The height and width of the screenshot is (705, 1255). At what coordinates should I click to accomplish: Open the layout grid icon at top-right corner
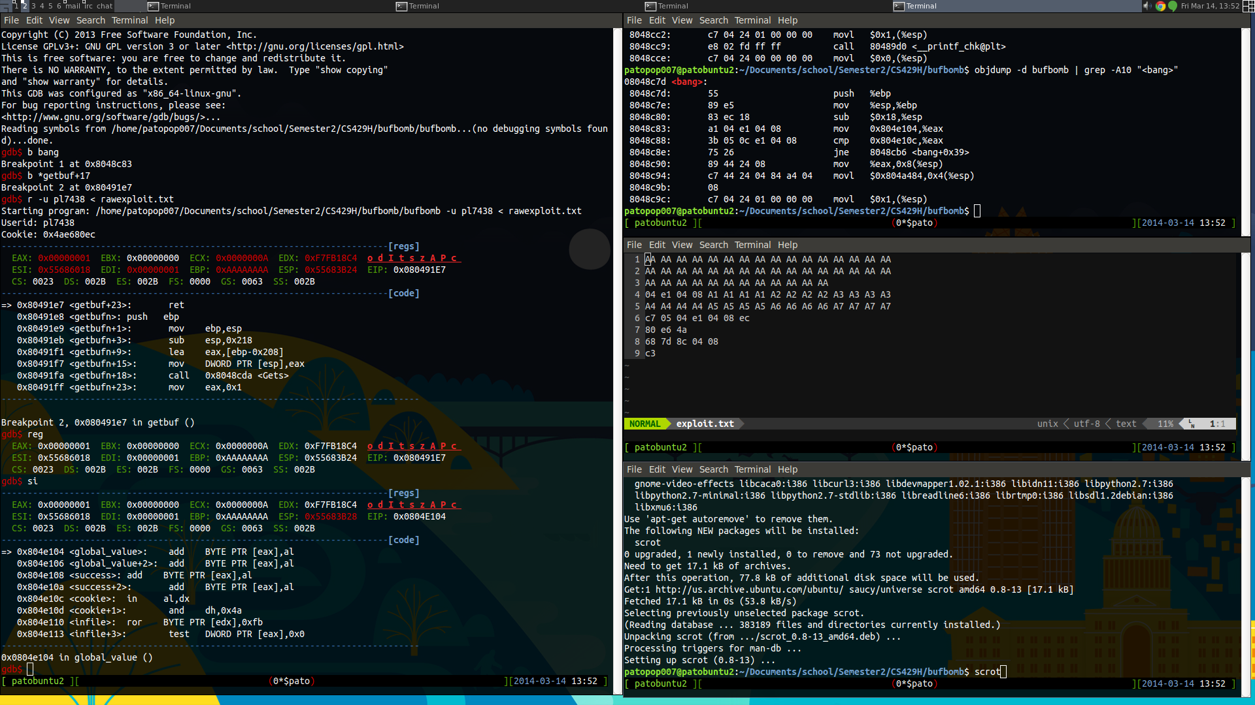[x=1248, y=6]
